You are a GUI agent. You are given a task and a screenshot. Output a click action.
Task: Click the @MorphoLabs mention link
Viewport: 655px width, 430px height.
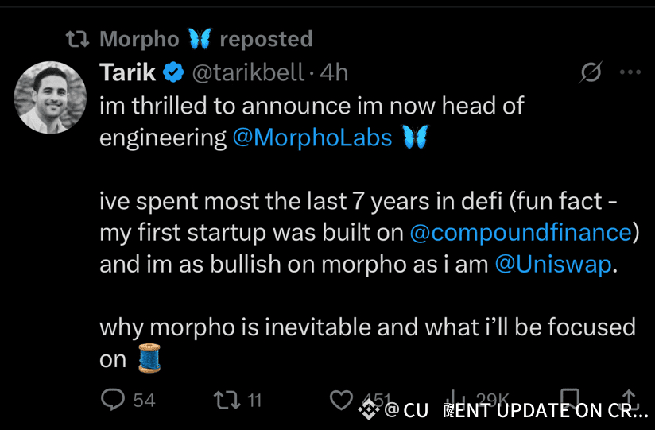click(312, 138)
